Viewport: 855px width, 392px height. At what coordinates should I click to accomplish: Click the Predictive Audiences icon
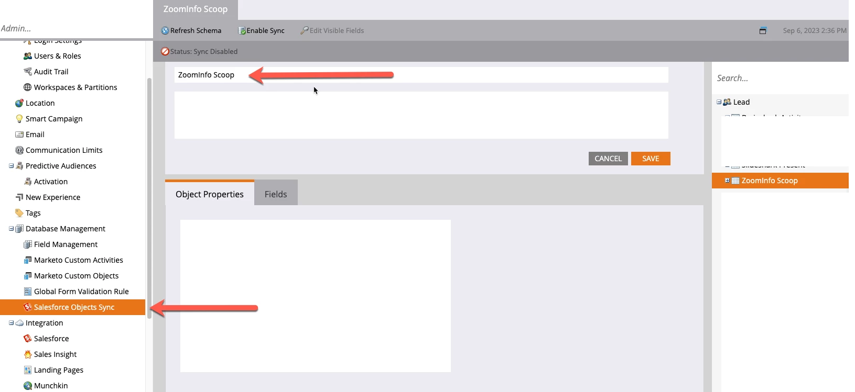[19, 166]
